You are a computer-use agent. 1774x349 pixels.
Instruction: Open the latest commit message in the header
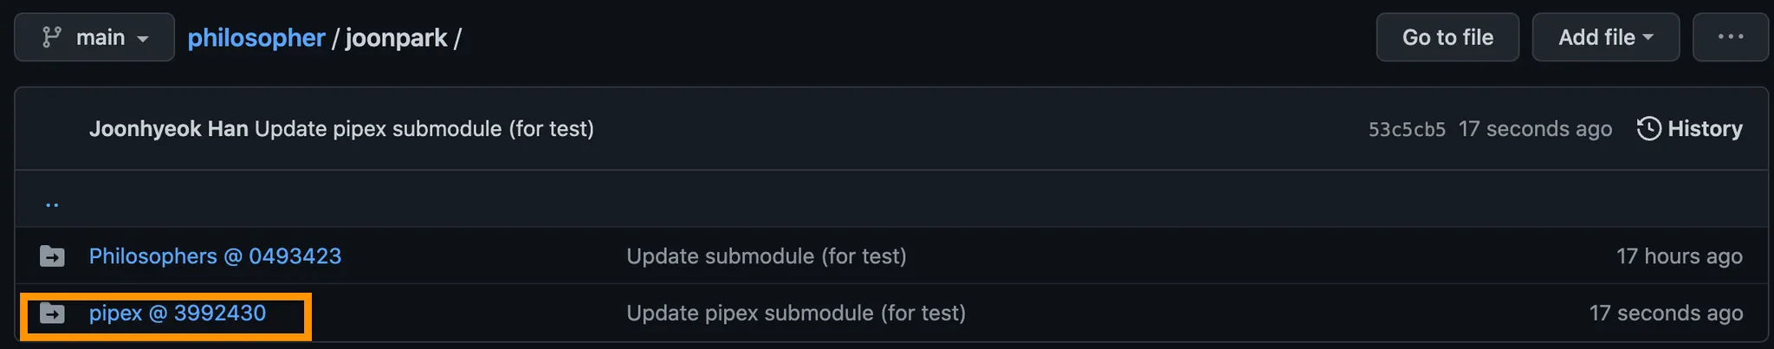point(424,129)
